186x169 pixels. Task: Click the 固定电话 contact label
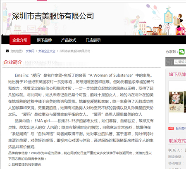(x=176, y=157)
